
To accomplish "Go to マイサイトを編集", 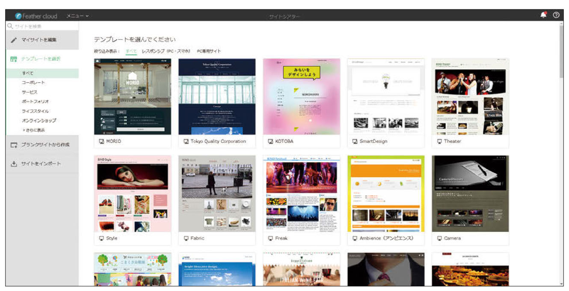I will [42, 40].
